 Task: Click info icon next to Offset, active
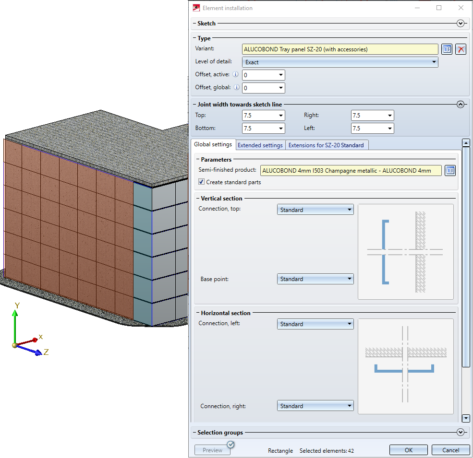(x=235, y=75)
